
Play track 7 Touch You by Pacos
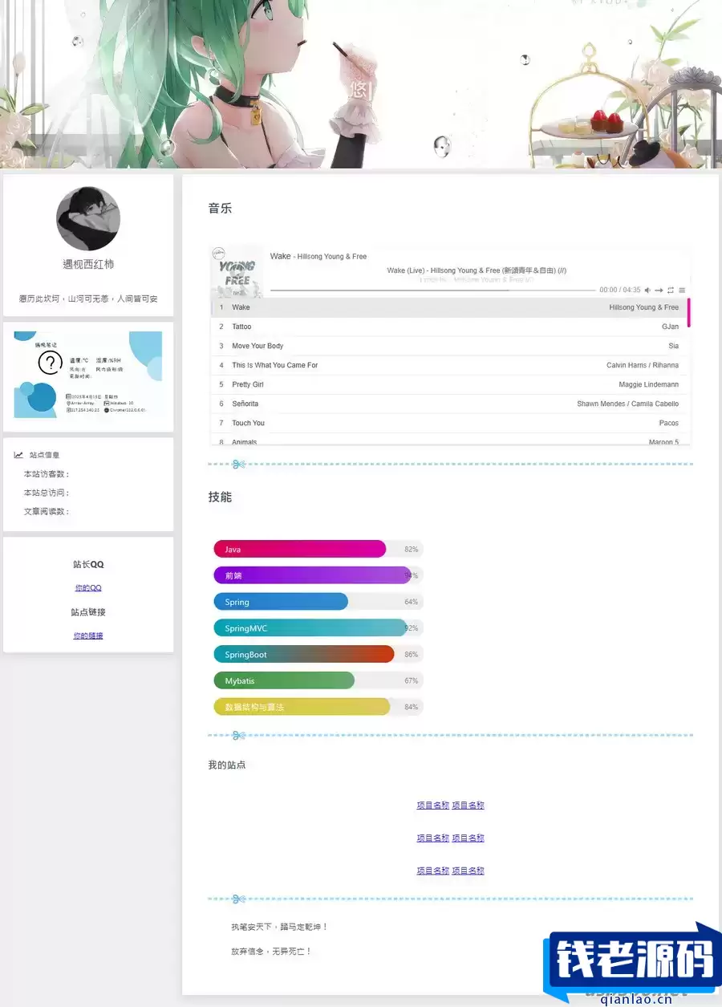pyautogui.click(x=449, y=423)
